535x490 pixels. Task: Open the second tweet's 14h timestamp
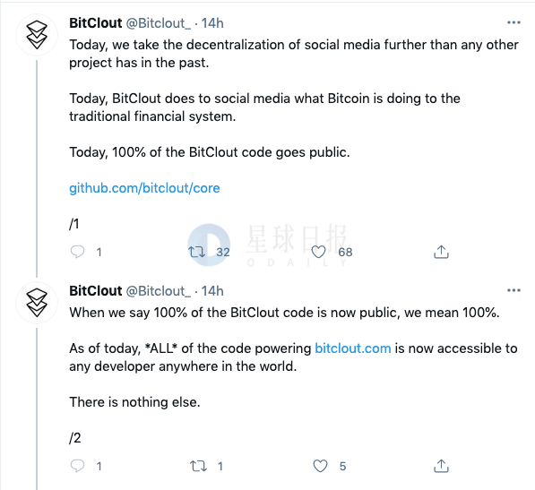pyautogui.click(x=212, y=291)
